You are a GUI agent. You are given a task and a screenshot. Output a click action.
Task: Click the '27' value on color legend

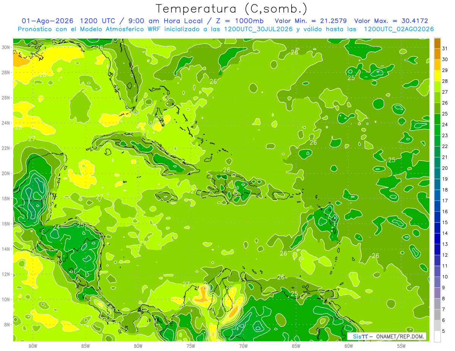(445, 92)
